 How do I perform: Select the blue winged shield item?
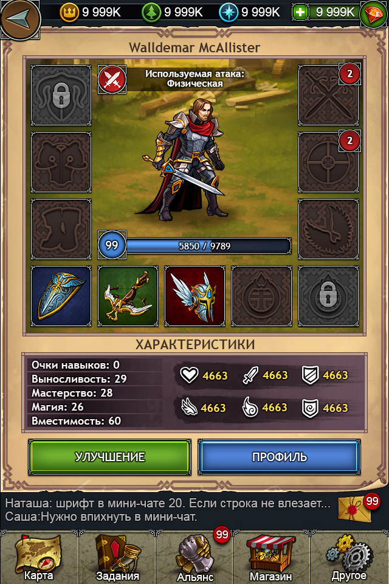pyautogui.click(x=61, y=296)
